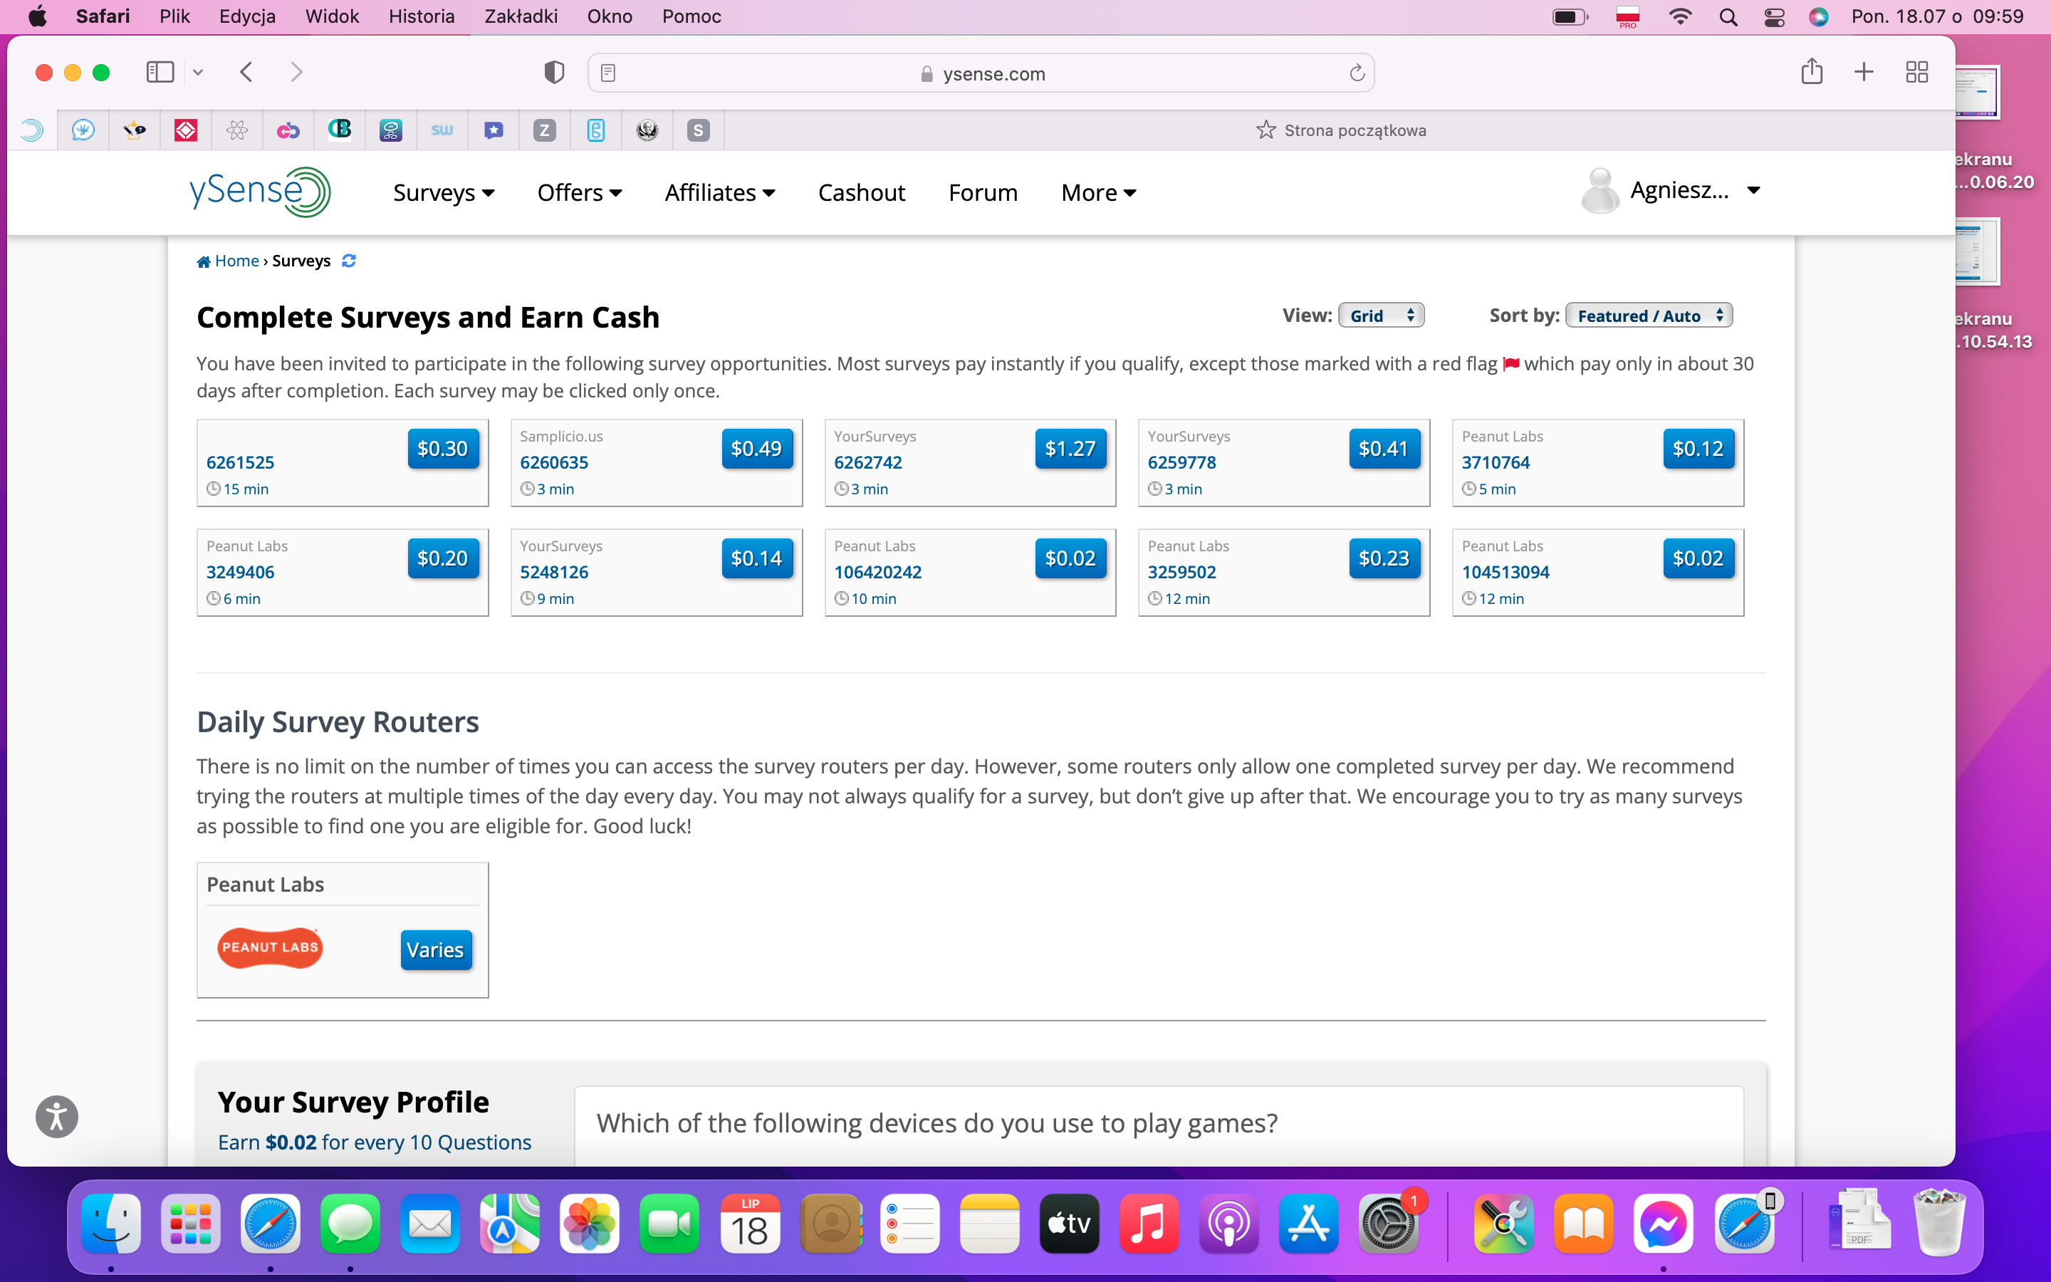This screenshot has width=2051, height=1282.
Task: Expand the sidebar options chevron in Safari
Action: [198, 72]
